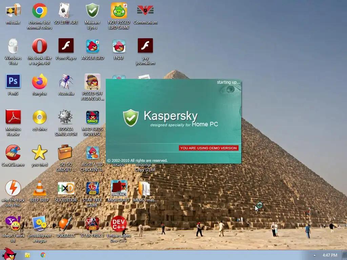The height and width of the screenshot is (260, 347).
Task: Select the 'chrome but normal colors' icon
Action: pos(39,10)
